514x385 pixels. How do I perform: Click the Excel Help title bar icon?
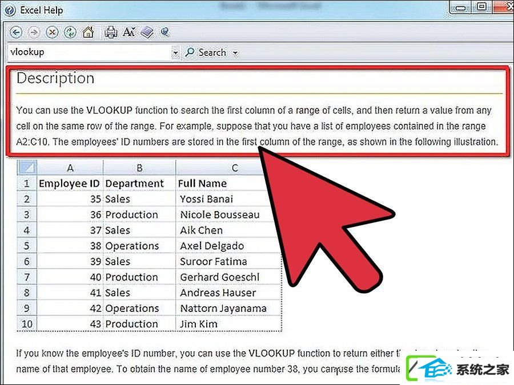(10, 10)
